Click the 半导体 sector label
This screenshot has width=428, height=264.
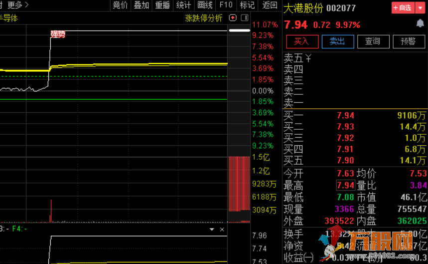[x=9, y=18]
